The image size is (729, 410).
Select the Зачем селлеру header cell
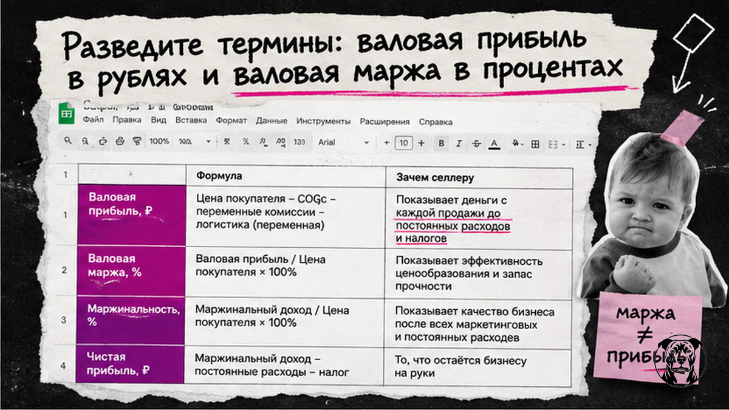tap(478, 177)
